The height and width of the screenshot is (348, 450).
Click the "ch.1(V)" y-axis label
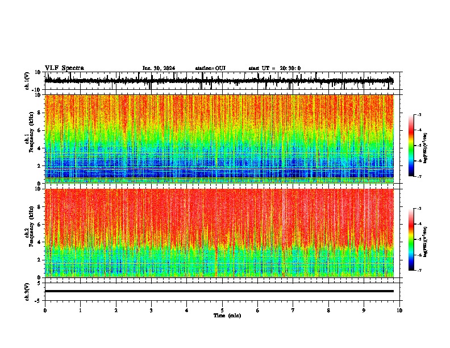27,81
